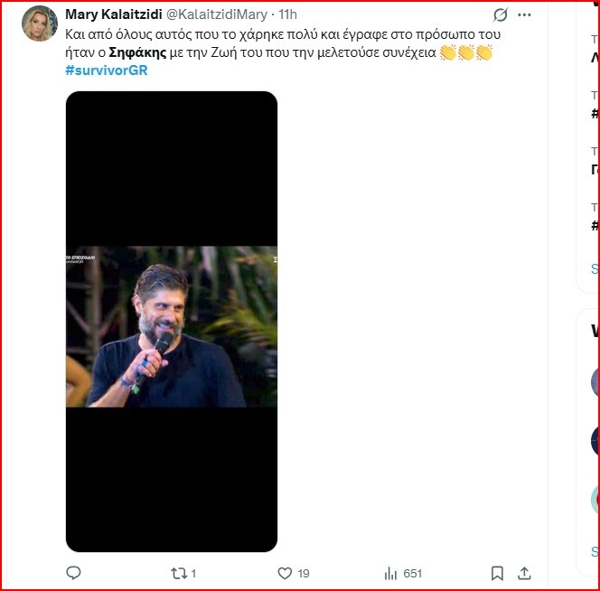Open the tweet's More options (three dots)

pyautogui.click(x=525, y=15)
